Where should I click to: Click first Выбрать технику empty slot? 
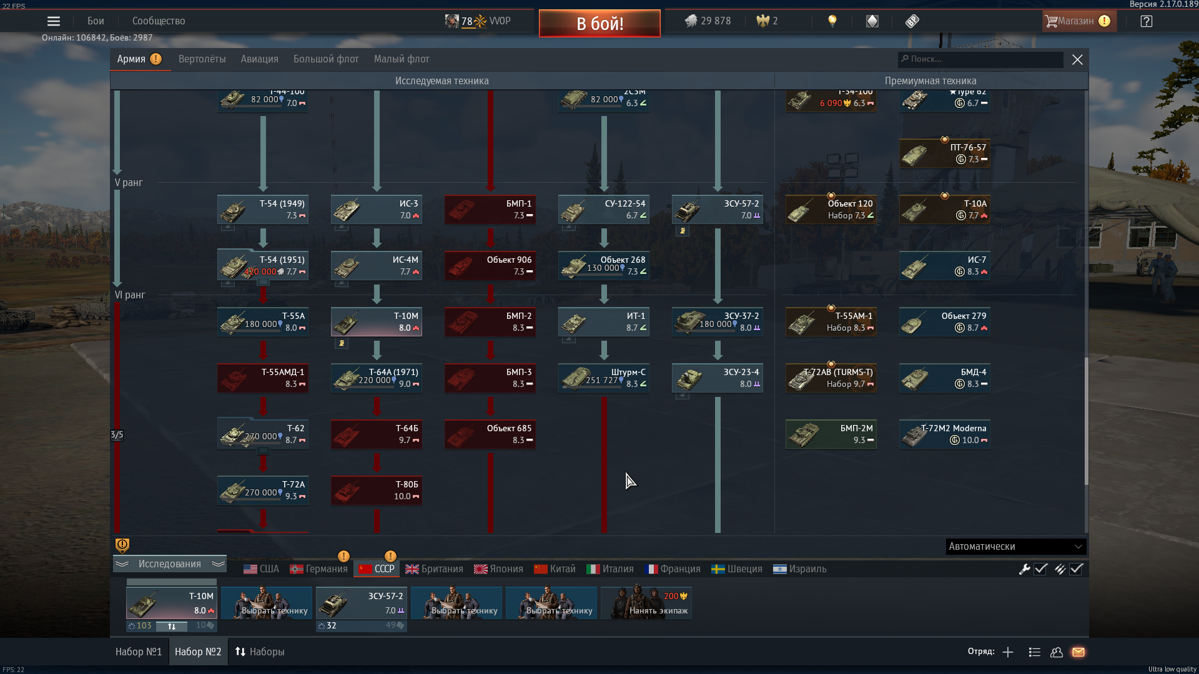pos(267,603)
